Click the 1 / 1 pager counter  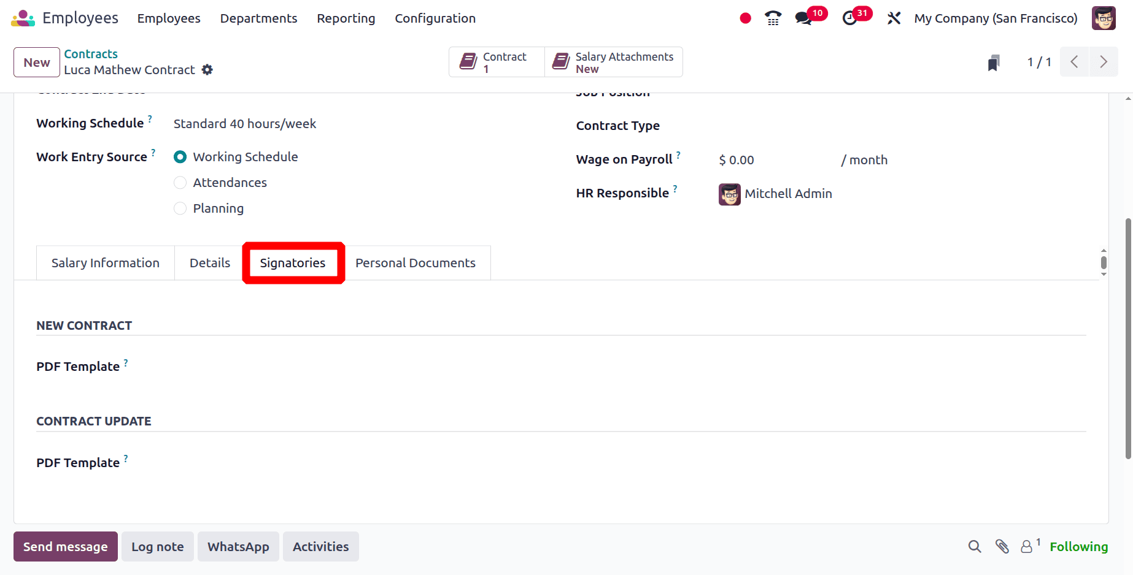point(1039,62)
